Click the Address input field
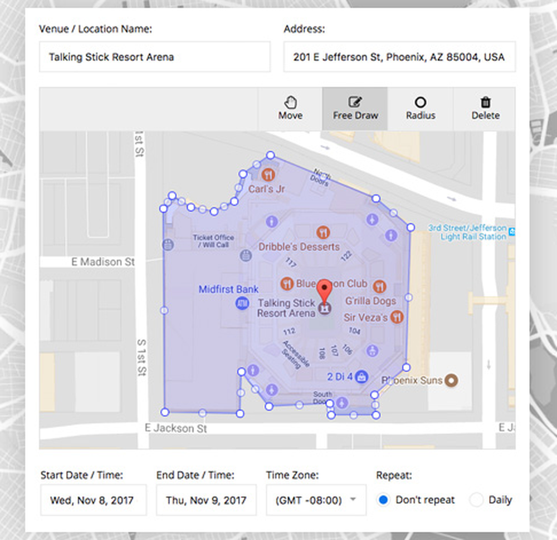This screenshot has width=557, height=540. 399,57
